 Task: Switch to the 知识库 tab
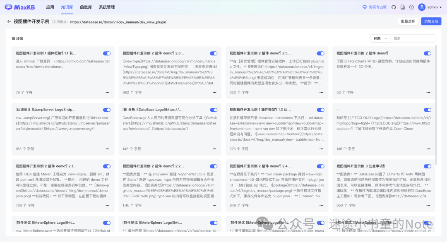[x=67, y=7]
